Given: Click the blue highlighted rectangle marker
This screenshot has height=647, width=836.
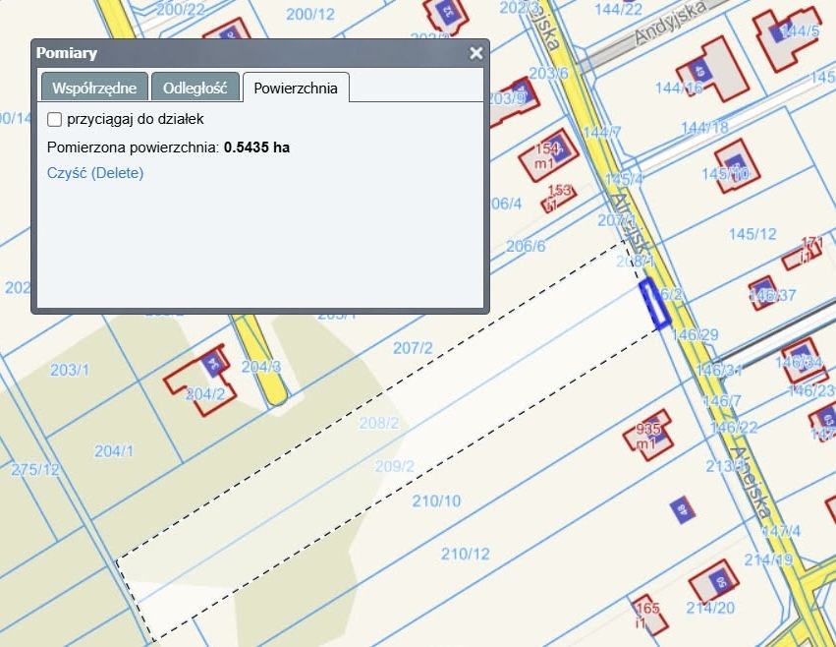Looking at the screenshot, I should click(654, 303).
